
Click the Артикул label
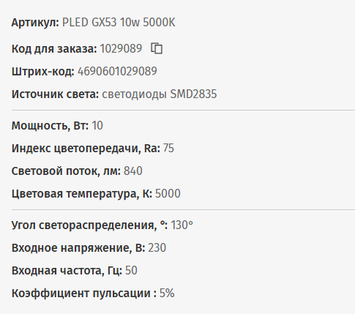pos(35,23)
